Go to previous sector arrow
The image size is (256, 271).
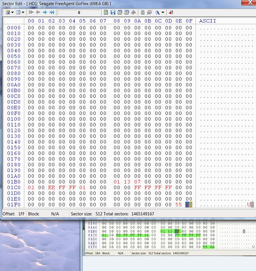pos(38,12)
